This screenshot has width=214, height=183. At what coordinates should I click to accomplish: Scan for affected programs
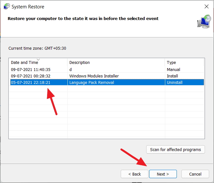coord(176,149)
